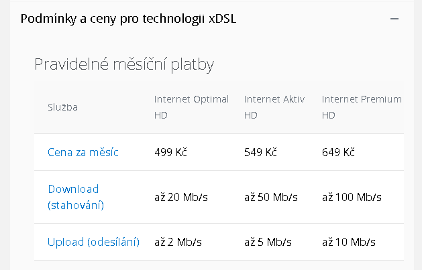Click the 549 Kč price cell

point(260,152)
